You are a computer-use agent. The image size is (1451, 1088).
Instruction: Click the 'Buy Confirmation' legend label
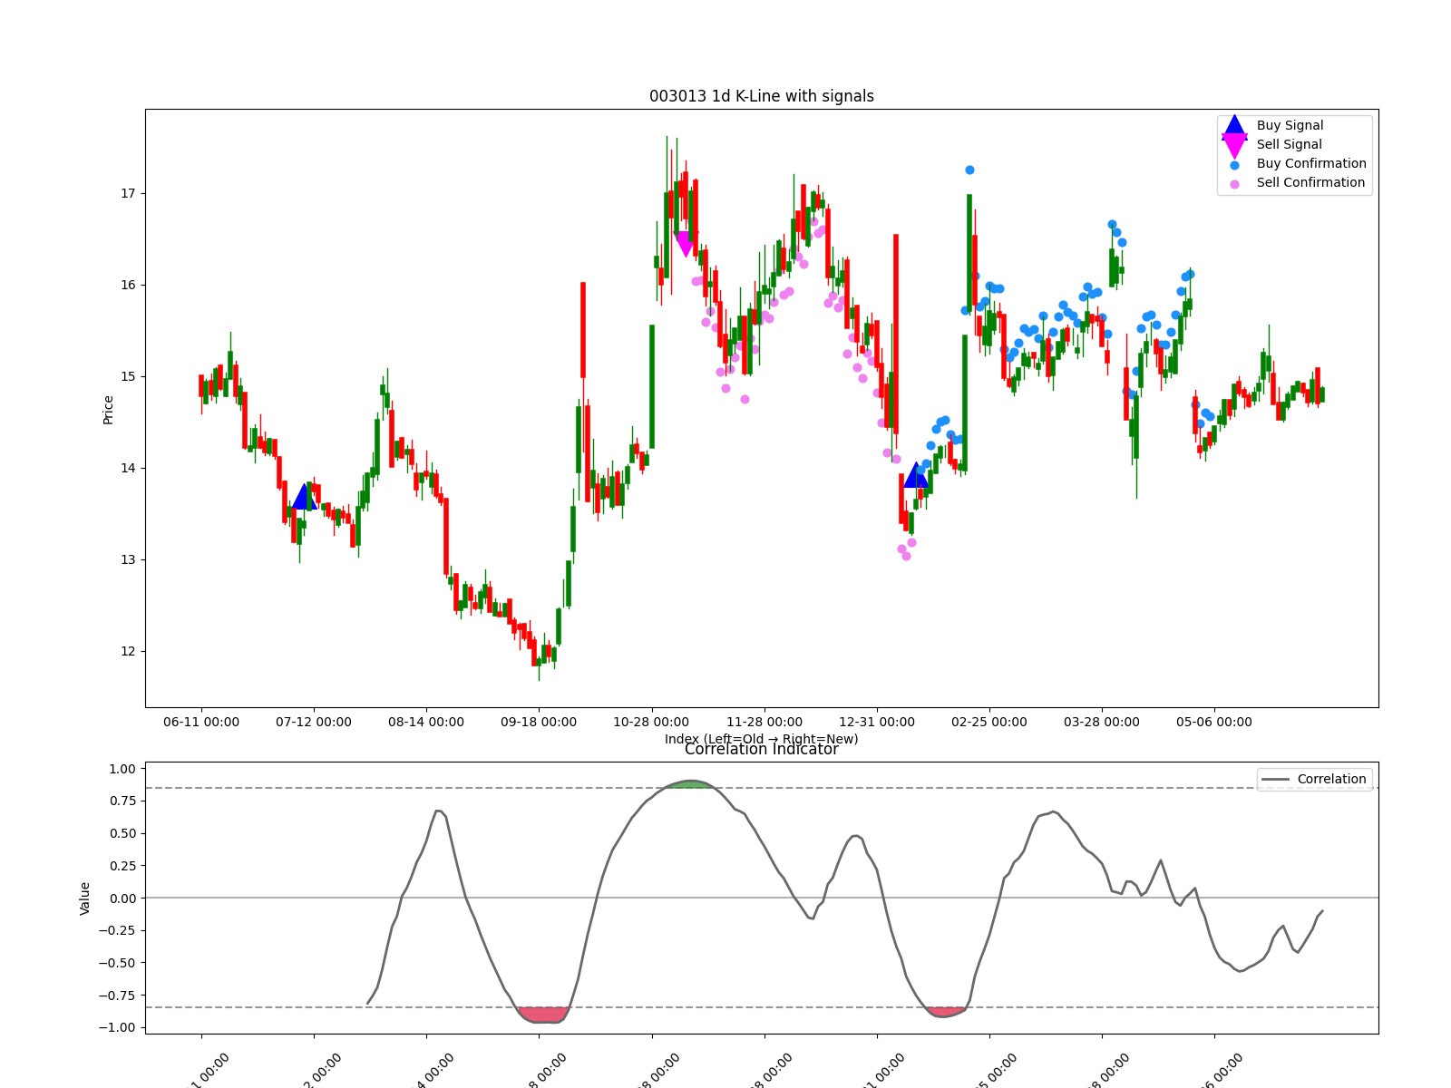[1311, 163]
